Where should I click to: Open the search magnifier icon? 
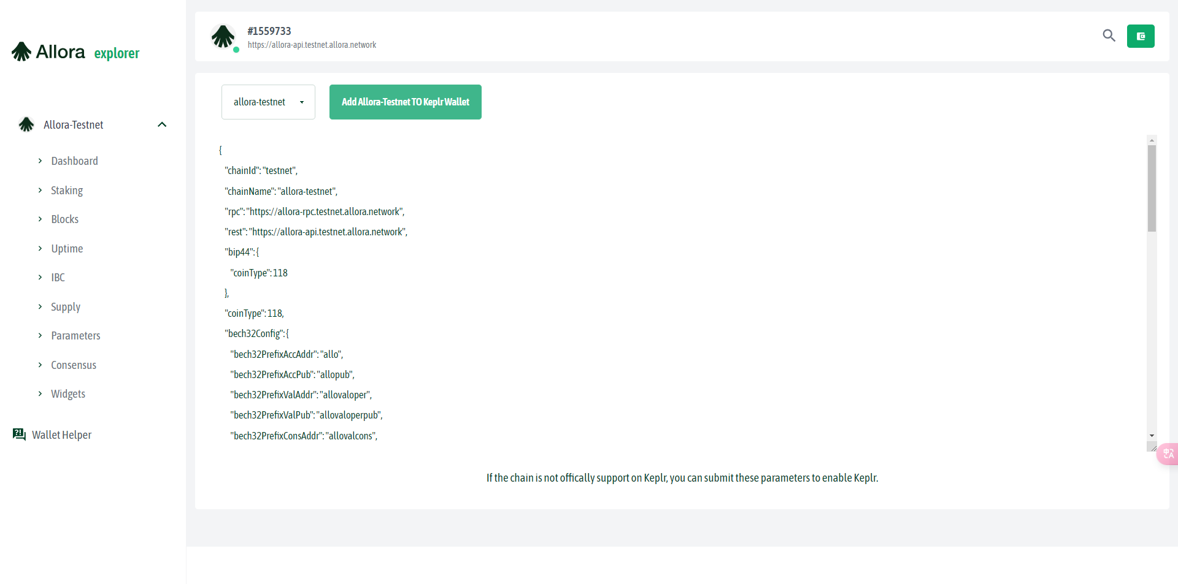point(1109,36)
